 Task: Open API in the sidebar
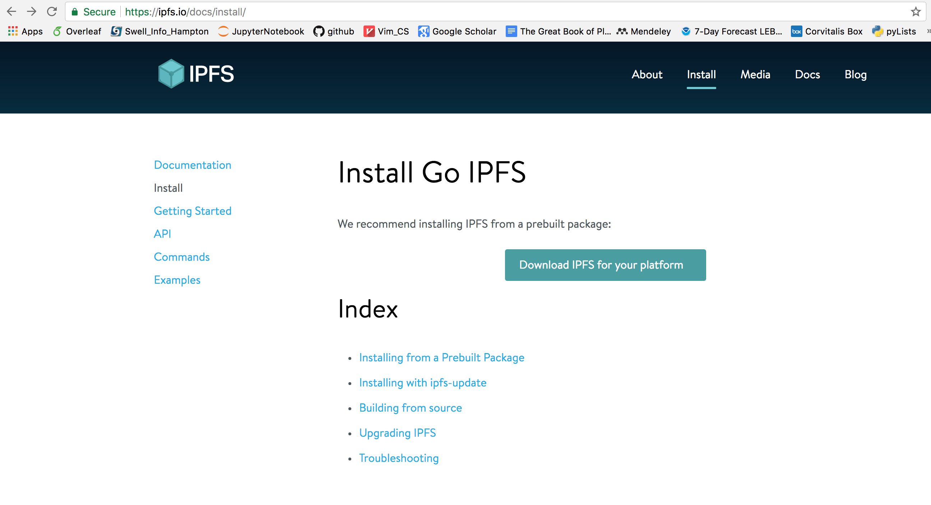coord(162,234)
